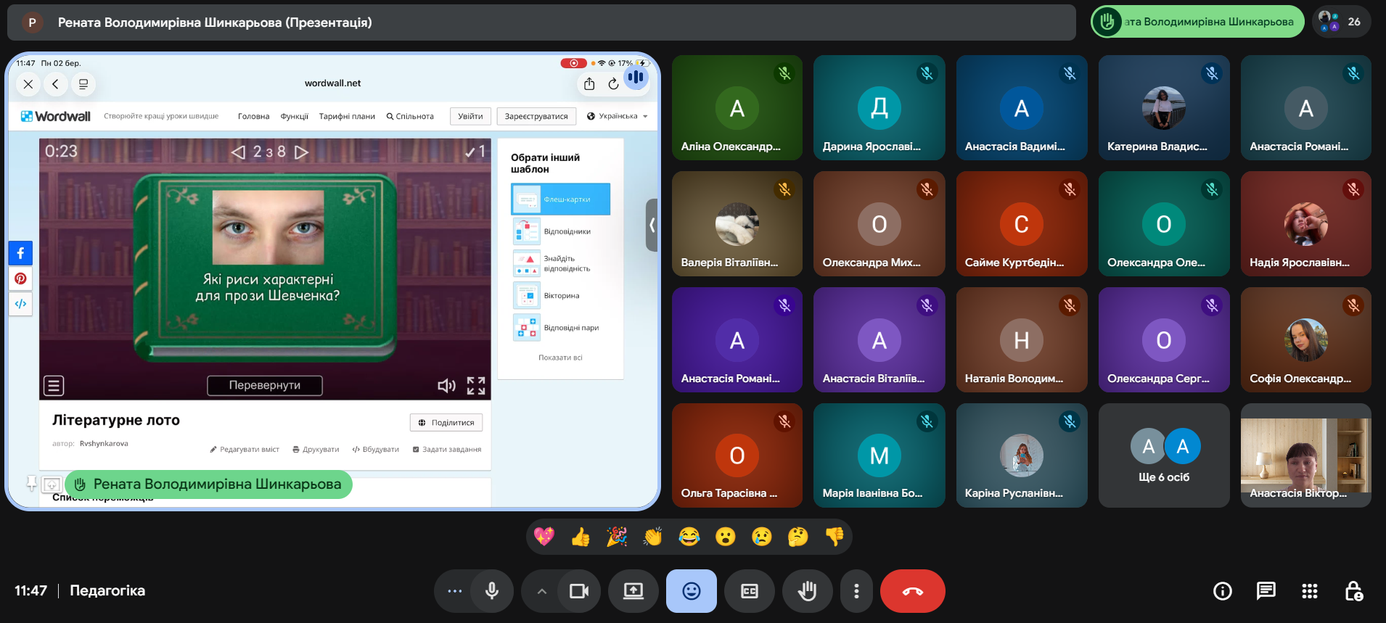Send the surprised face reaction
This screenshot has width=1386, height=623.
(x=726, y=537)
